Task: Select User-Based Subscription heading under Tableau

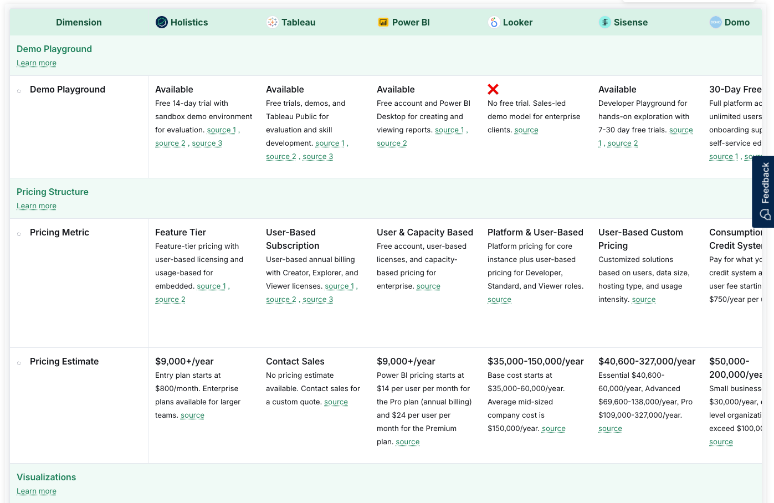Action: click(293, 239)
